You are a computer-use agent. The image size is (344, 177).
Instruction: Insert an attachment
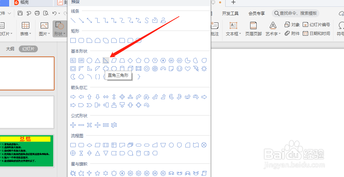[292, 33]
